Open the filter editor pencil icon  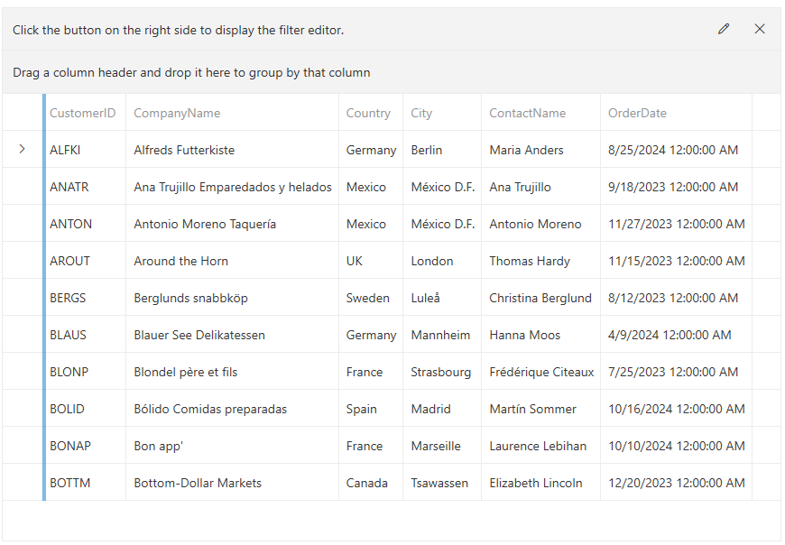click(x=724, y=29)
